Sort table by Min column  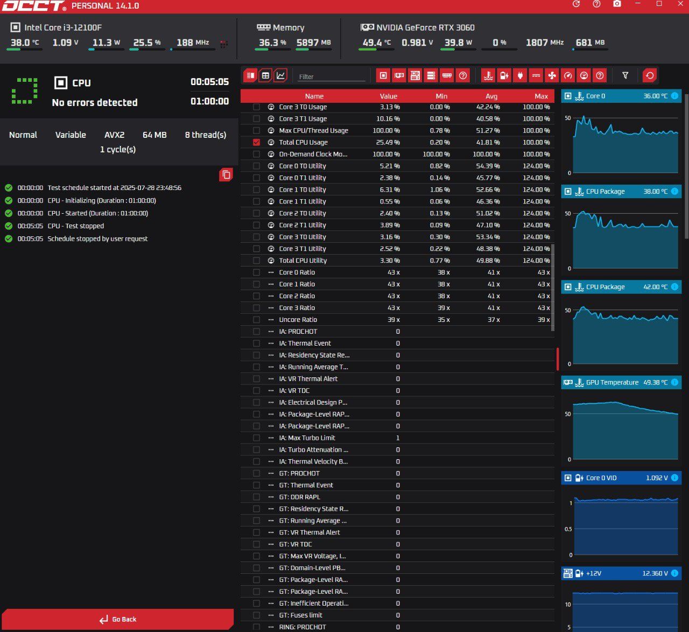point(441,96)
